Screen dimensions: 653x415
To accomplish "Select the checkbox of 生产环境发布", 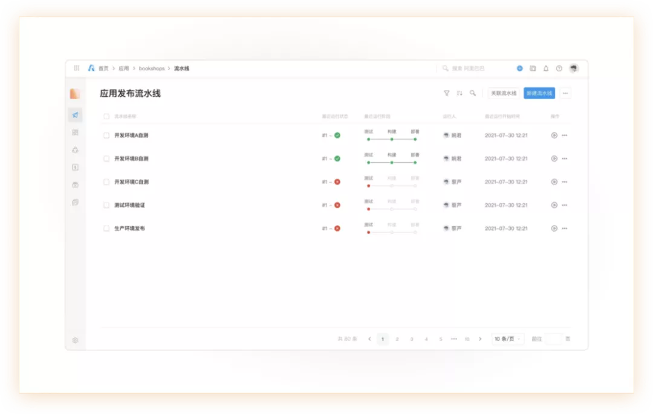I will (x=106, y=228).
